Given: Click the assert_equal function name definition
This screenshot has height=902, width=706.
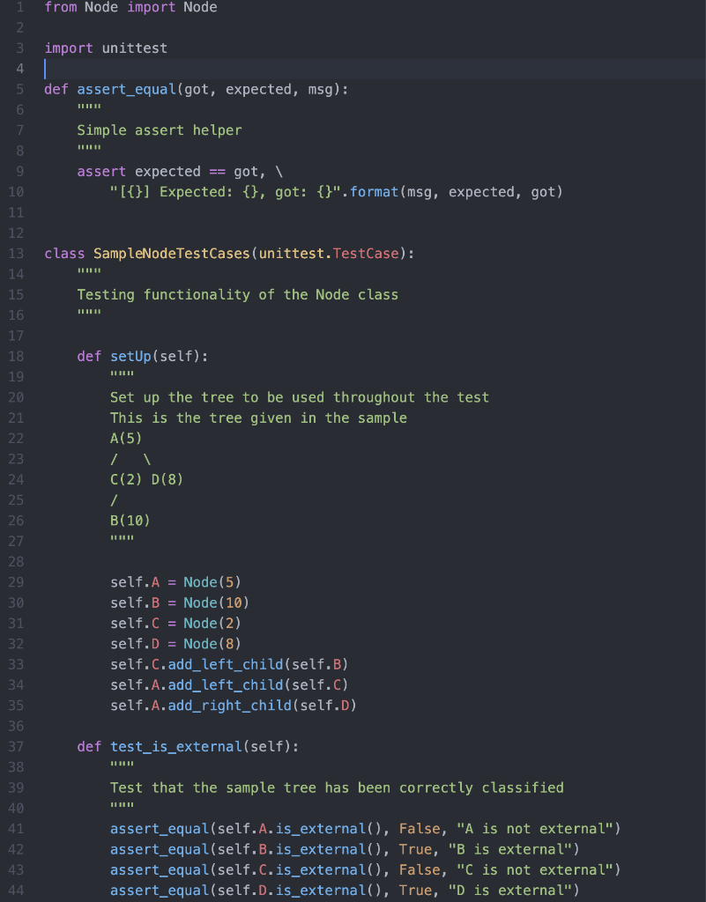Looking at the screenshot, I should point(127,90).
